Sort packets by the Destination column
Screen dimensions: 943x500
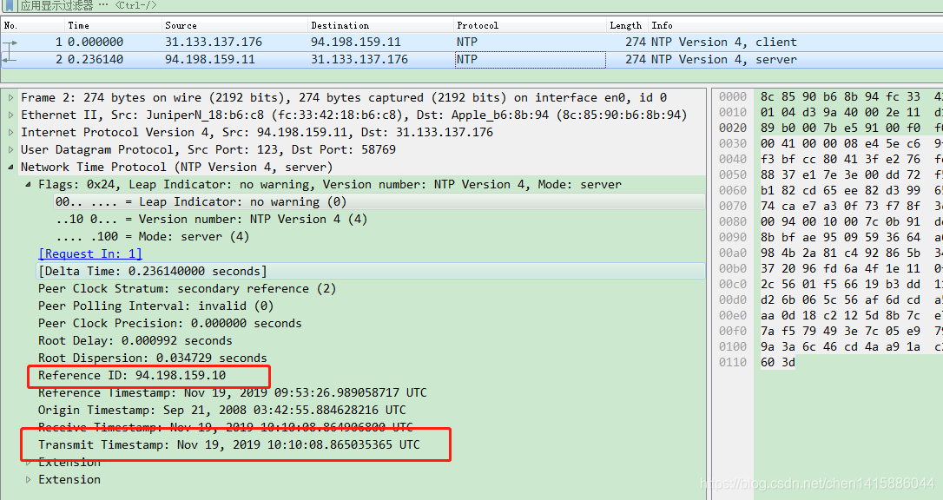tap(380, 25)
